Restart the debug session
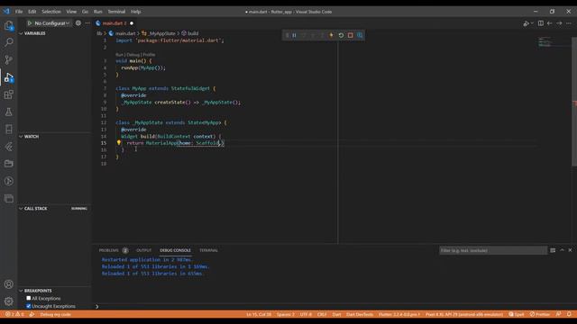 [341, 35]
